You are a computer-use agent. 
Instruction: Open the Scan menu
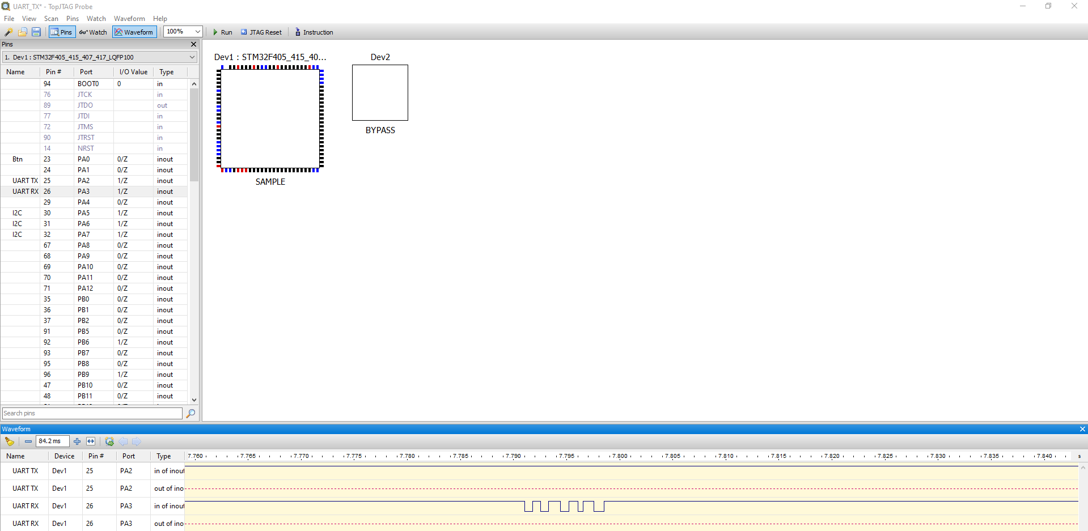point(51,18)
